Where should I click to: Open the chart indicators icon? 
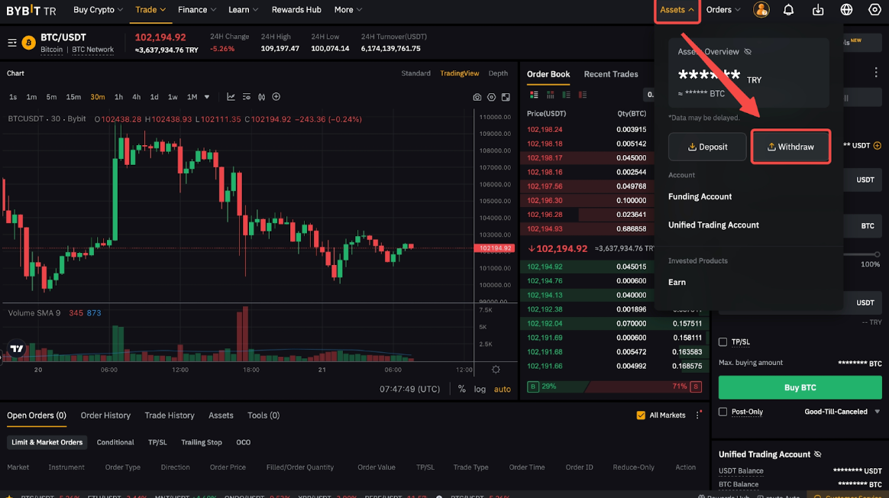(231, 97)
